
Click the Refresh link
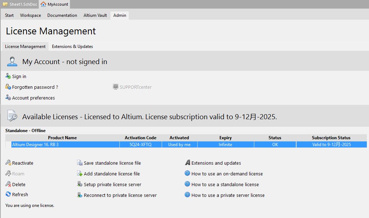click(20, 194)
